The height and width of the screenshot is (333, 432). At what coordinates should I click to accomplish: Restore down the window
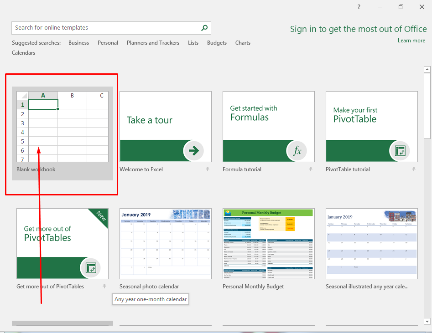click(x=401, y=7)
